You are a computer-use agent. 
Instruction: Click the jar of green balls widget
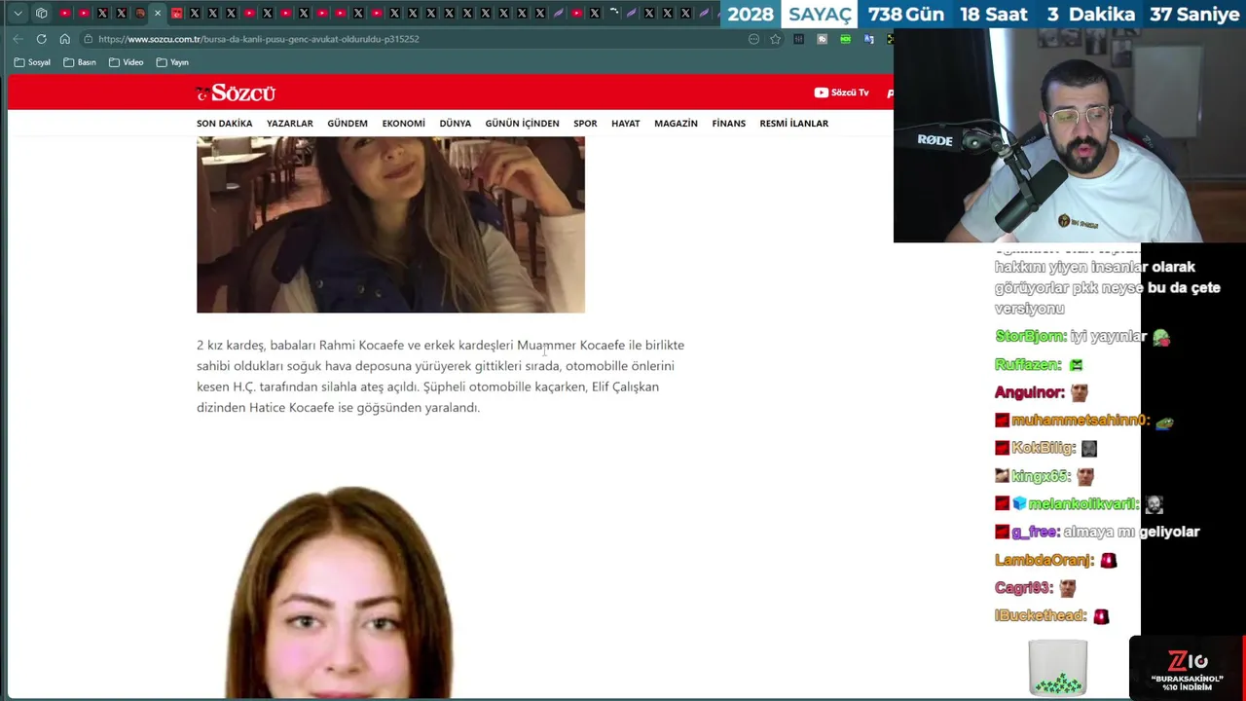coord(1058,668)
